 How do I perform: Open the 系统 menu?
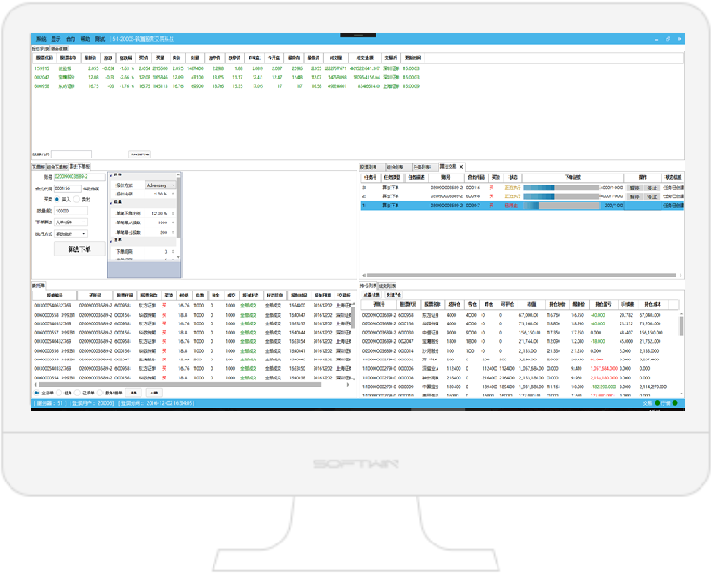[x=40, y=39]
